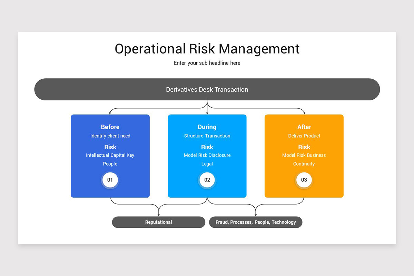
Task: Select the Risk heading on the During card
Action: (x=207, y=147)
